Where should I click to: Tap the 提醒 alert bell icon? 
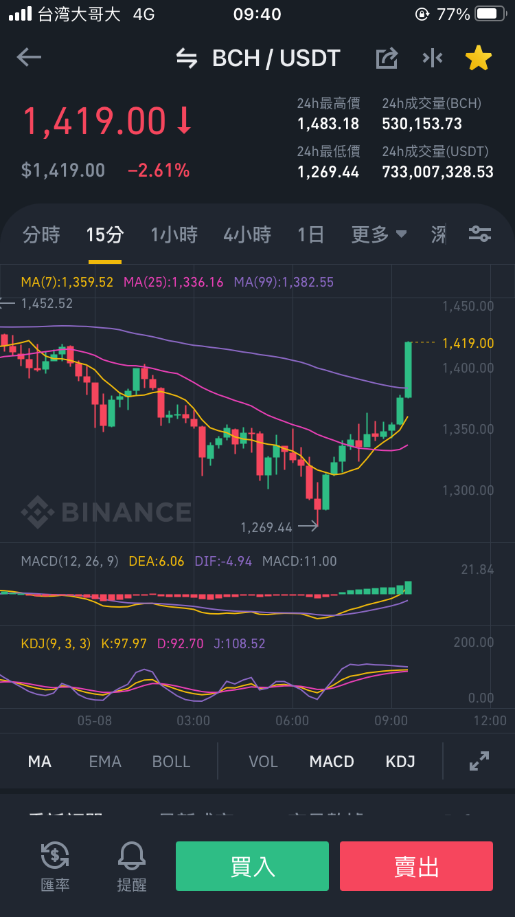132,866
